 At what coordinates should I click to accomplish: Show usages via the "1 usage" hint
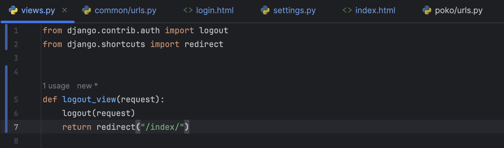coord(56,86)
